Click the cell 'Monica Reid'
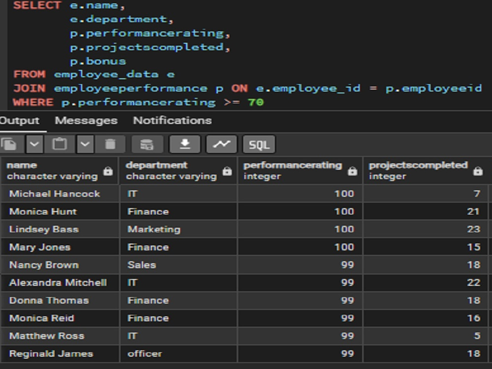This screenshot has width=492, height=369. point(60,318)
